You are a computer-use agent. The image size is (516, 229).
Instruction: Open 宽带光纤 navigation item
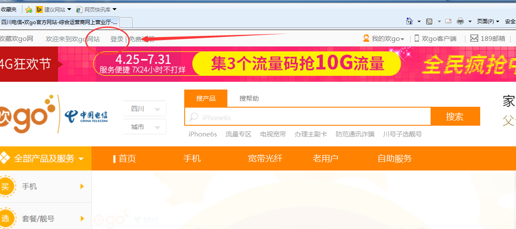[x=265, y=159]
